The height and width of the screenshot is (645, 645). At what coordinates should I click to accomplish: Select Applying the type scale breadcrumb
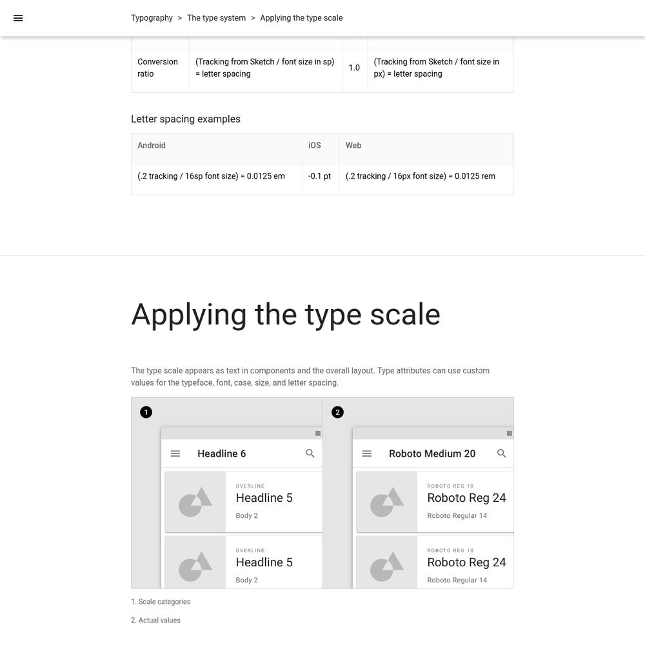(x=301, y=18)
